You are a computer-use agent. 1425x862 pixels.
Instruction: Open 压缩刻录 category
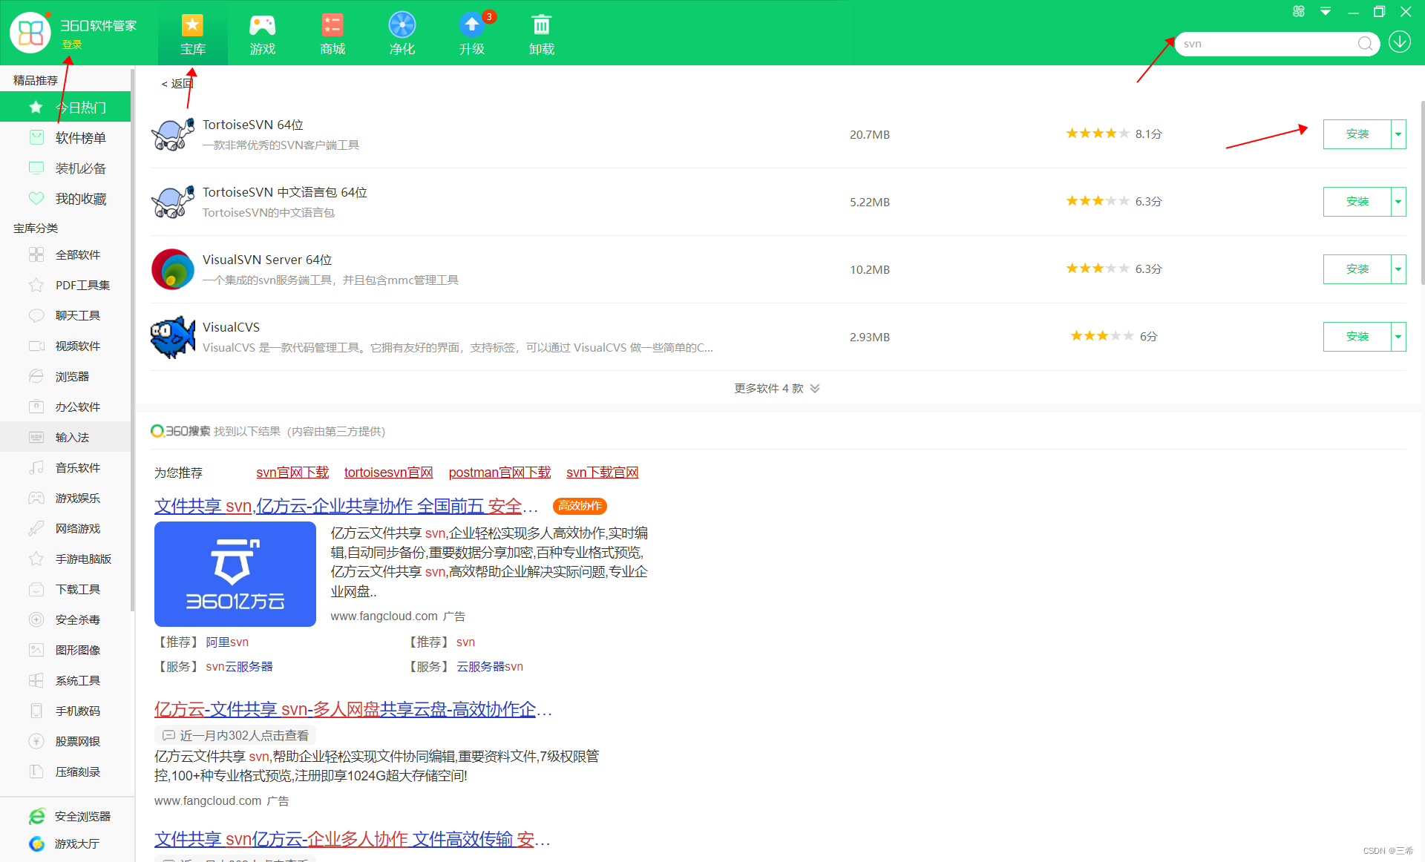(x=65, y=771)
